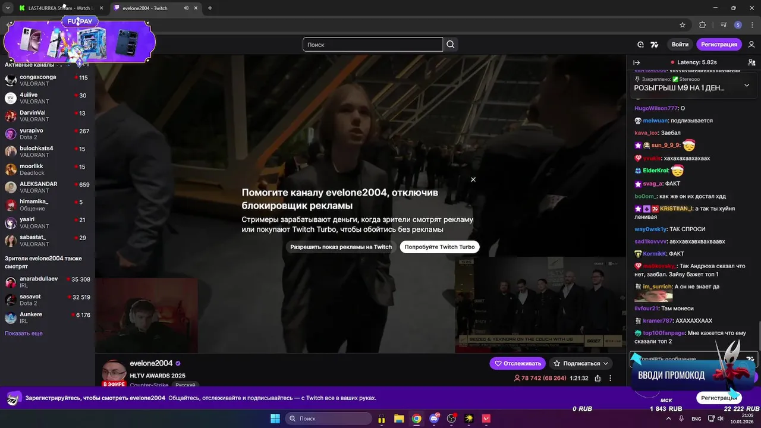Click the Отслеживать follow button
The width and height of the screenshot is (761, 428).
tap(517, 363)
